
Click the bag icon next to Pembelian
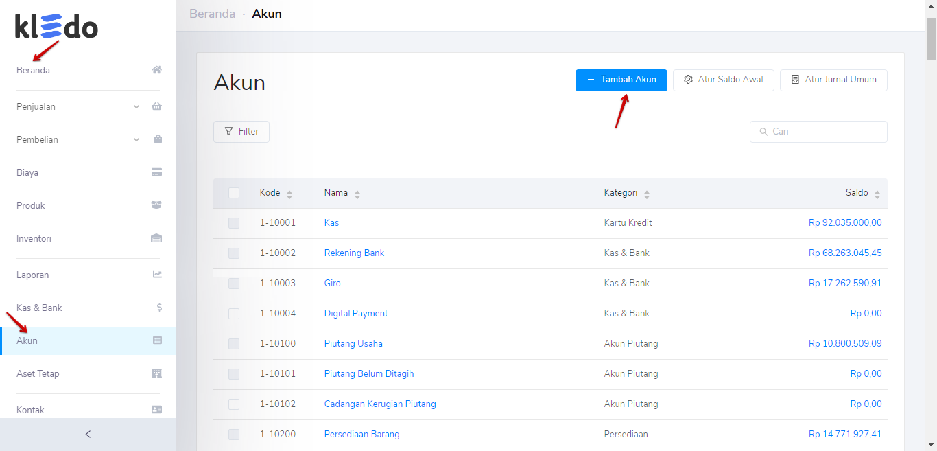(x=156, y=139)
